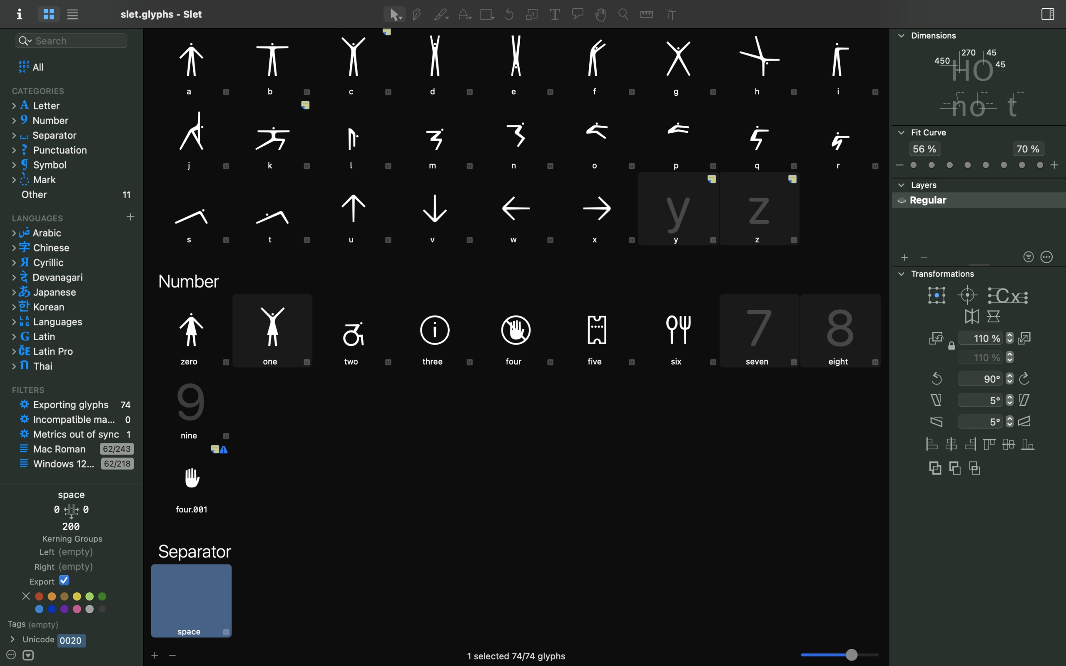Toggle the Export checkbox
Viewport: 1066px width, 666px height.
(64, 581)
